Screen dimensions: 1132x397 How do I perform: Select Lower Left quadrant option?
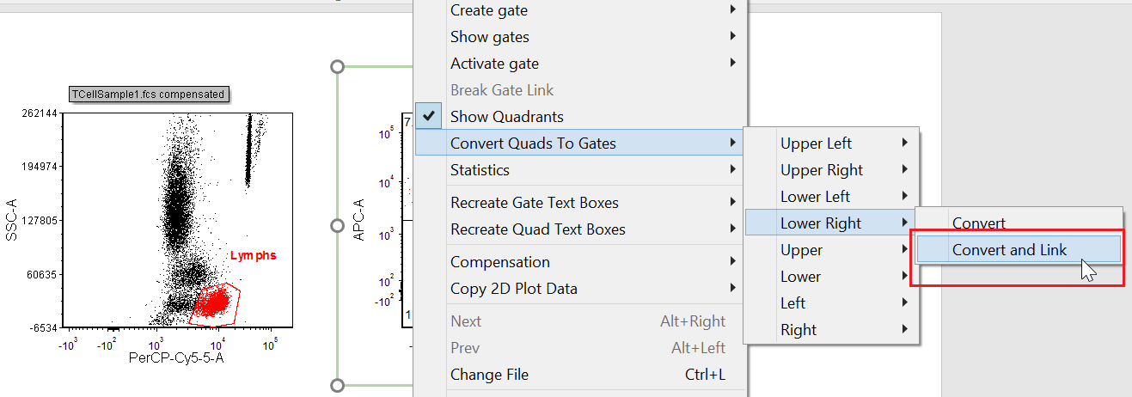click(x=815, y=197)
